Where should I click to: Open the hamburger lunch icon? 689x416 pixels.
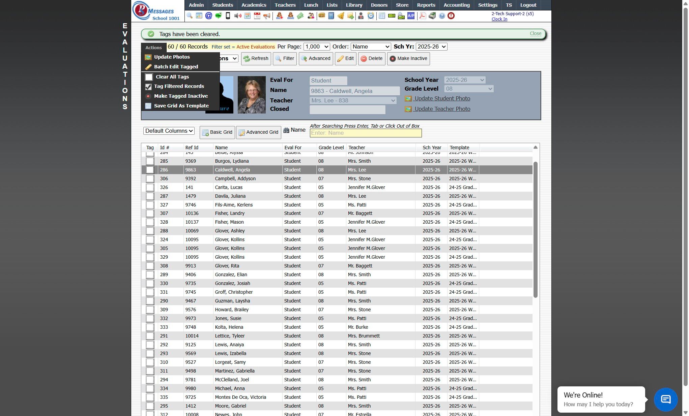[x=322, y=15]
